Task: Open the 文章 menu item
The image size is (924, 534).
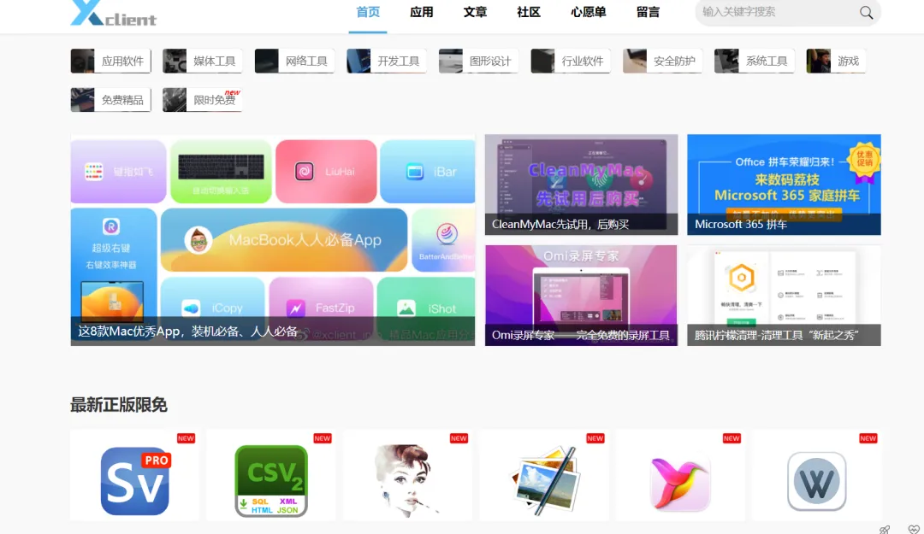Action: 475,12
